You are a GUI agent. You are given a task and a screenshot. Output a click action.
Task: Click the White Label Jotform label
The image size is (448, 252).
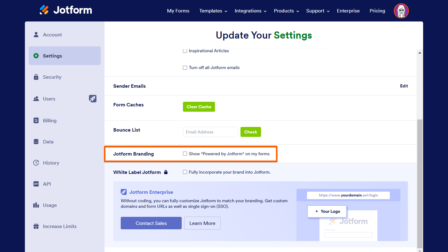[x=137, y=172]
